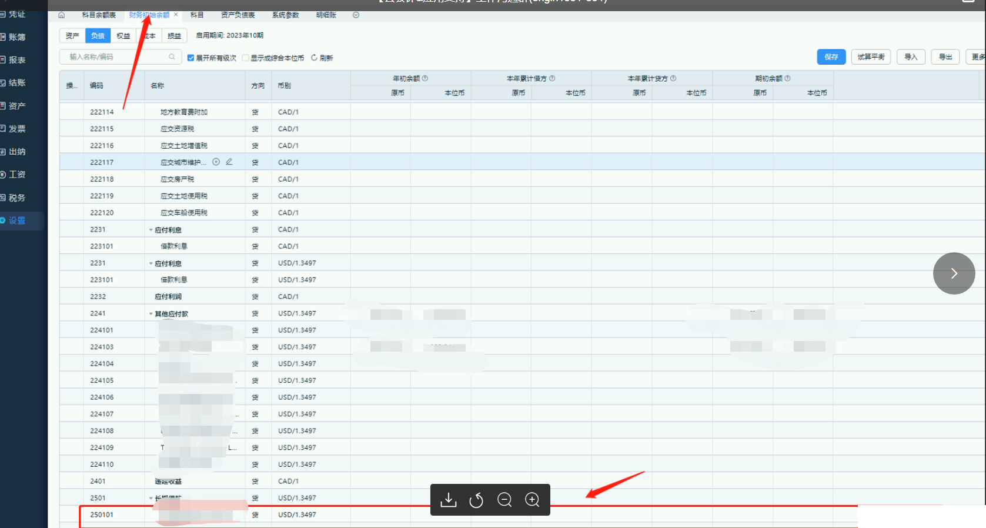
Task: Select the 权益 category tab
Action: (x=123, y=36)
